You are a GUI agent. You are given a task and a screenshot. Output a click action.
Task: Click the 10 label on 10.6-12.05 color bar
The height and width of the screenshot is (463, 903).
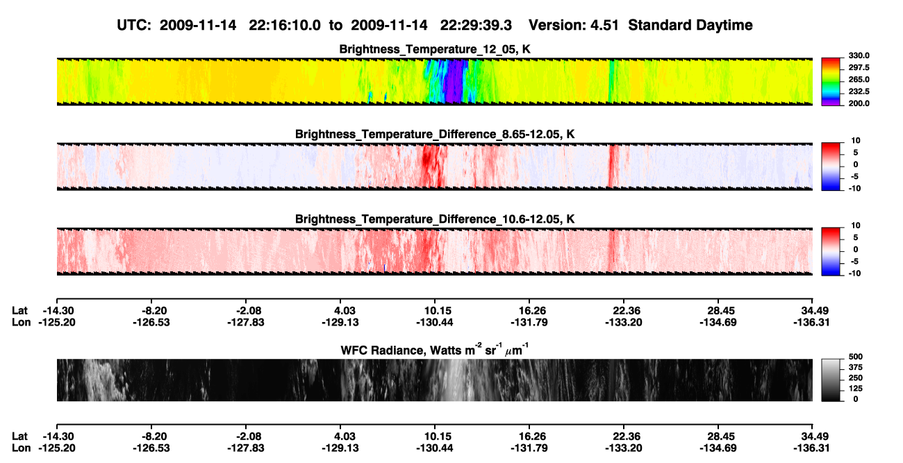click(855, 226)
